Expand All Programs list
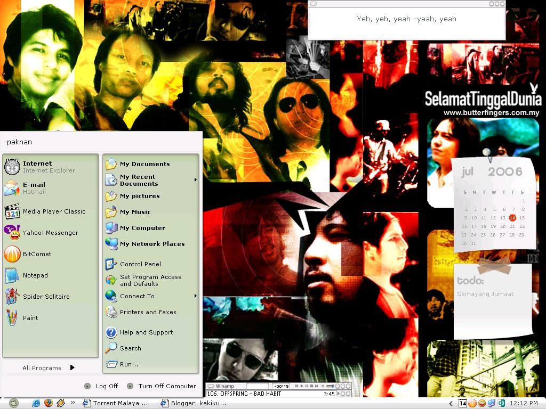This screenshot has width=546, height=409. (49, 367)
